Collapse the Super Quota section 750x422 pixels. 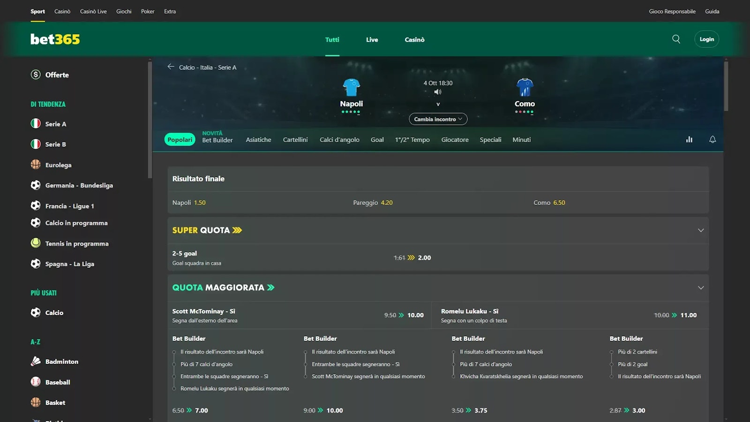701,230
